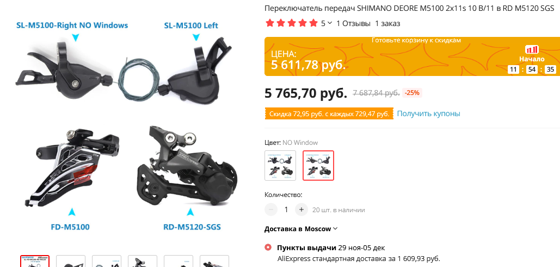Click the first gallery thumbnail with red border
This screenshot has width=560, height=267.
tap(35, 261)
